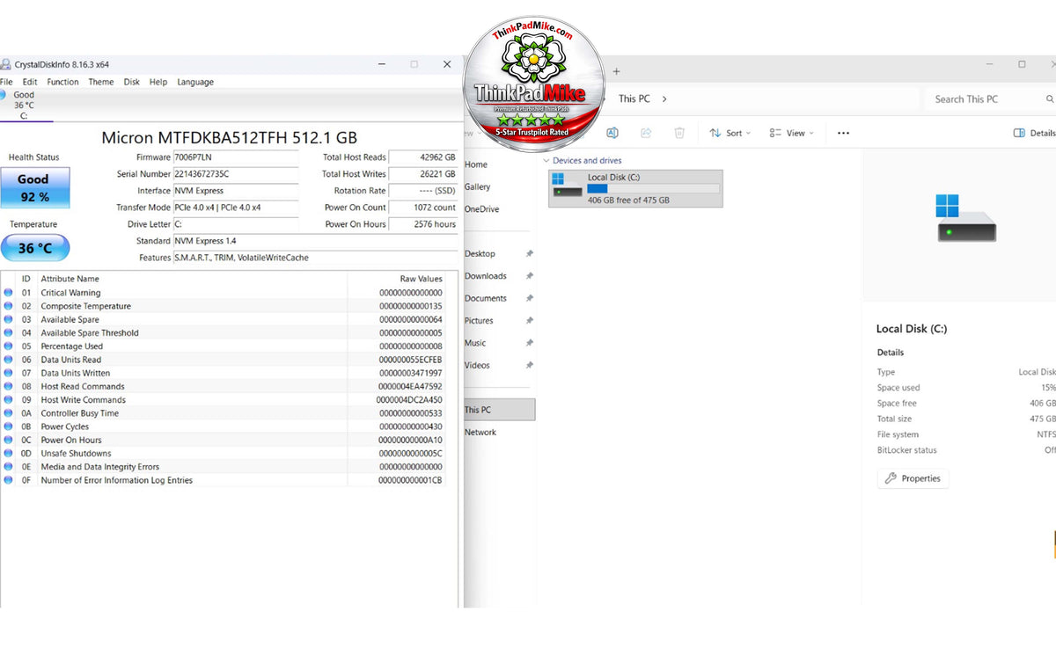Add a new File Explorer tab
Screen dimensions: 1056x663
(x=616, y=71)
